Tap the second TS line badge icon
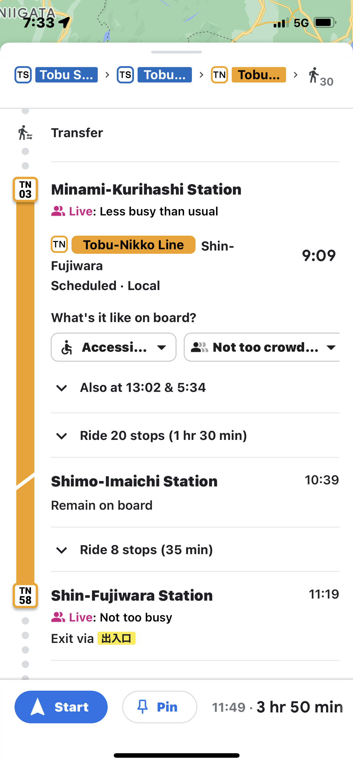The image size is (353, 765). click(x=125, y=75)
